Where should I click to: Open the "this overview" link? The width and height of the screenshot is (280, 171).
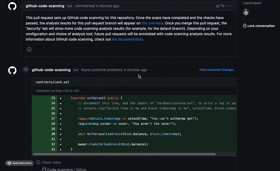pos(152,23)
